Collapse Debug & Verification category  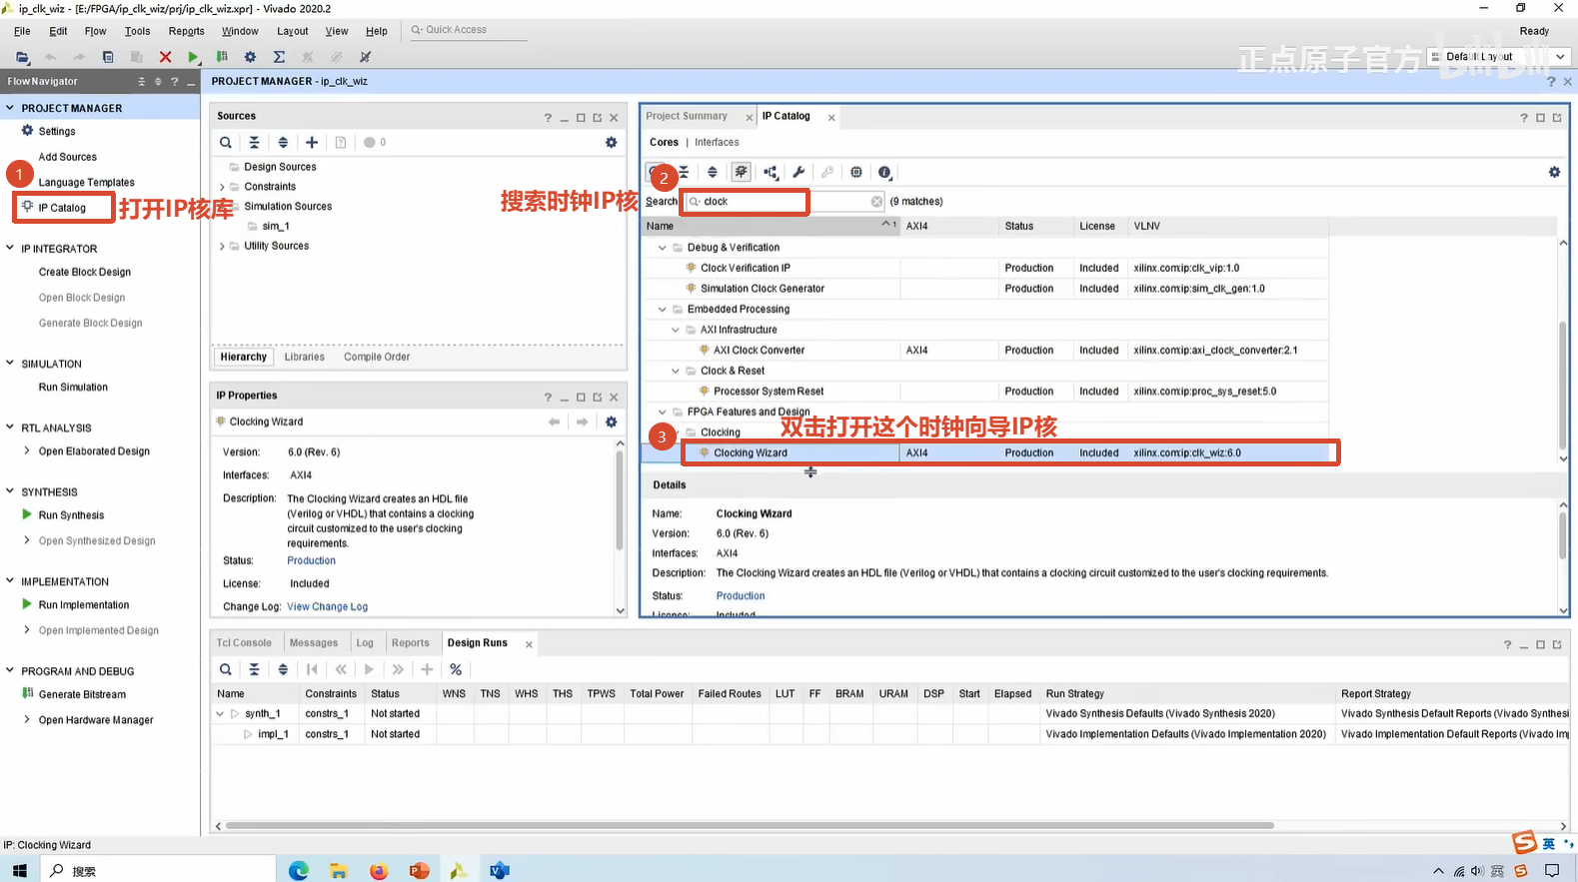(662, 248)
